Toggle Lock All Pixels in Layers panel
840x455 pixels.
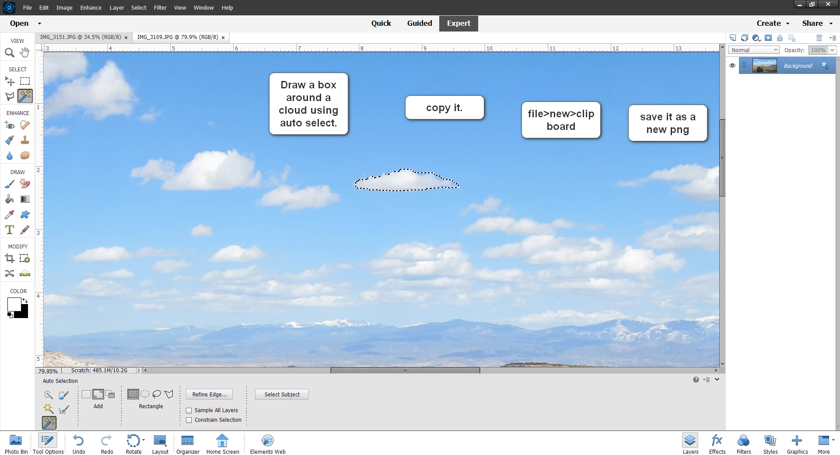(780, 38)
